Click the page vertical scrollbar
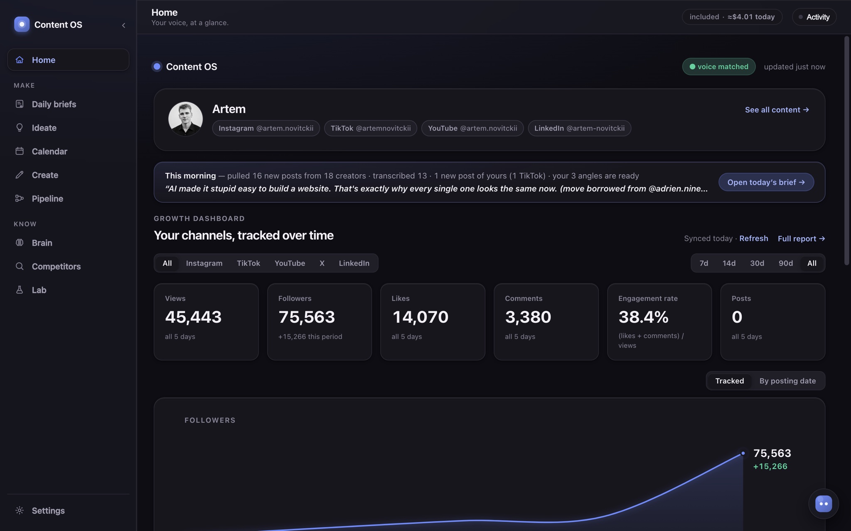This screenshot has width=851, height=531. [x=846, y=151]
